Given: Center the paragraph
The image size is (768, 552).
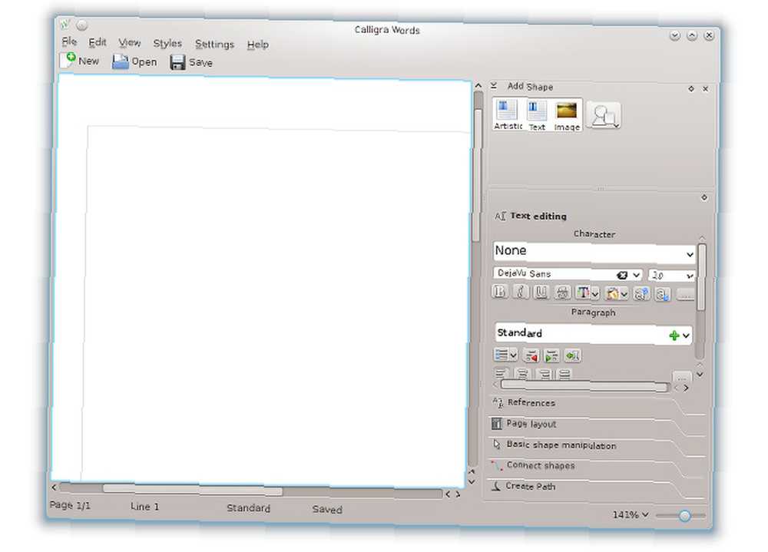Looking at the screenshot, I should pos(522,374).
